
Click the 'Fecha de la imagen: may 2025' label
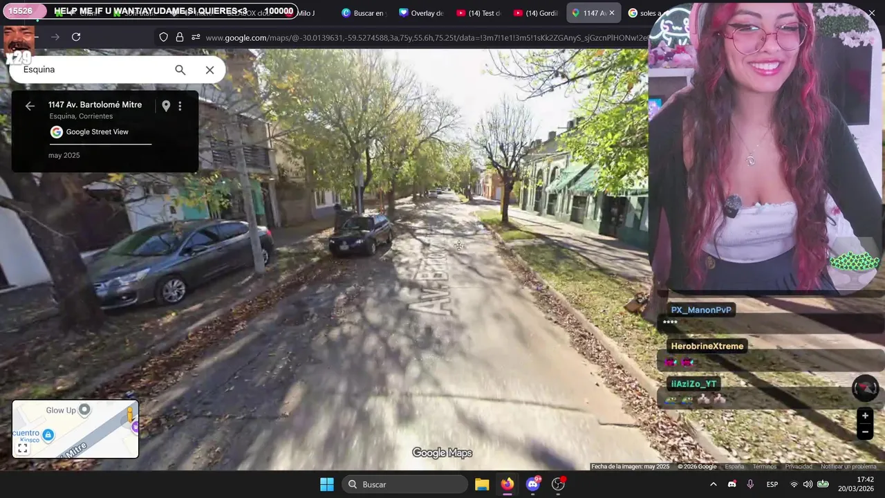(630, 467)
